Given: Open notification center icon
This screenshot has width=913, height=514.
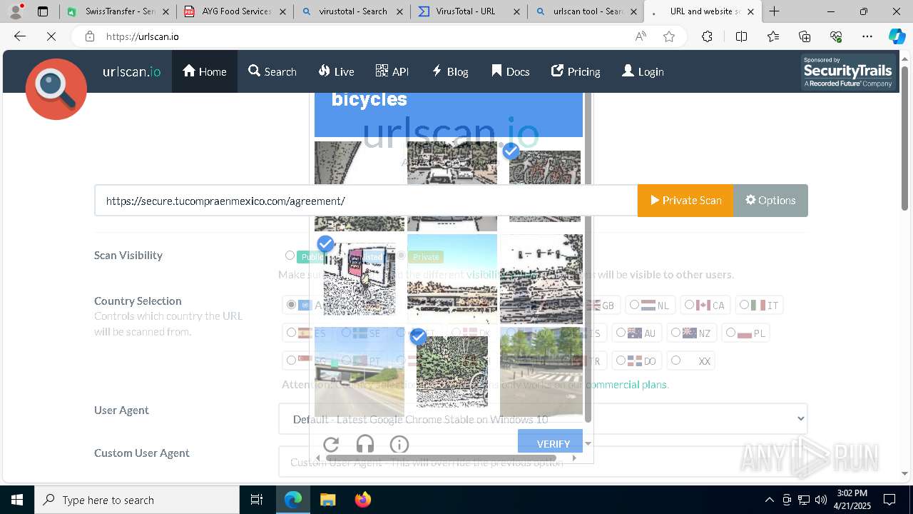Looking at the screenshot, I should pos(889,500).
